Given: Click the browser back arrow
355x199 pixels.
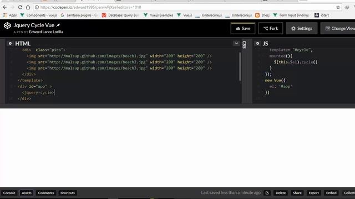Looking at the screenshot, I should coord(5,7).
